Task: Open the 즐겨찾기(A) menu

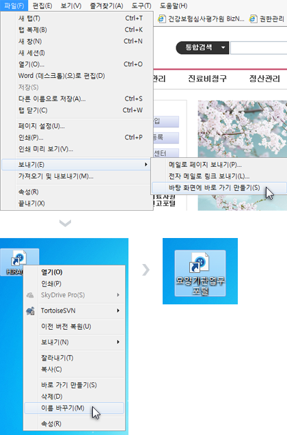Action: pos(107,5)
